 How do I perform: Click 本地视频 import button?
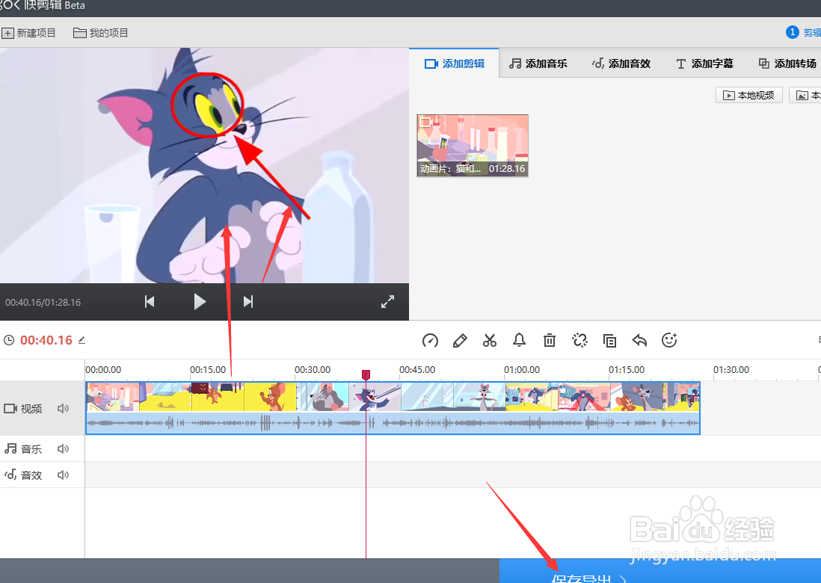point(748,95)
